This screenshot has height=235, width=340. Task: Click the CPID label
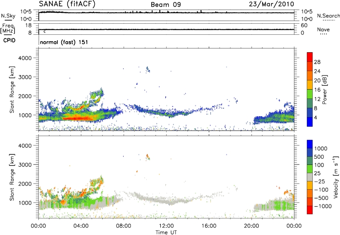pos(9,40)
